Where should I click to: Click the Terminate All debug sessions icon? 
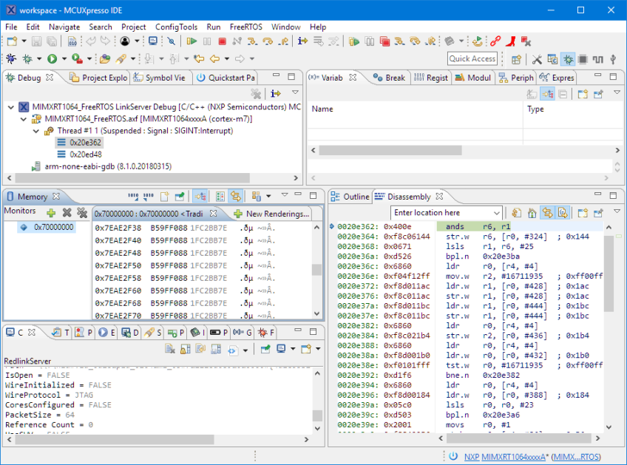coord(384,41)
